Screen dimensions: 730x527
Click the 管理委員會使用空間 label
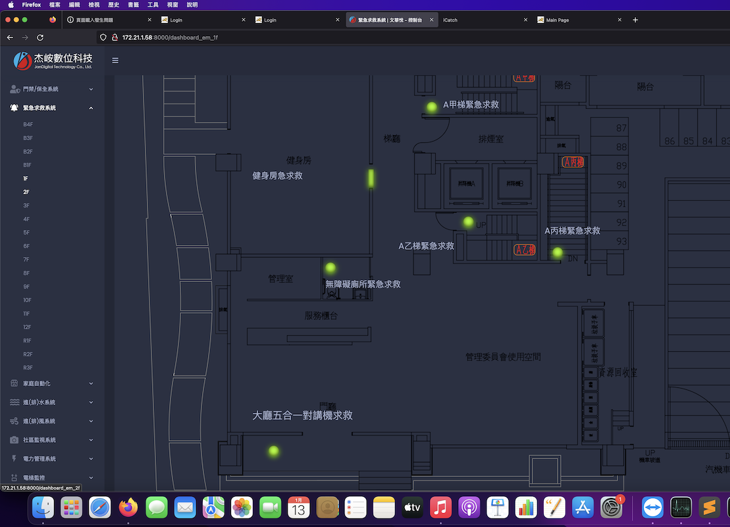tap(503, 357)
